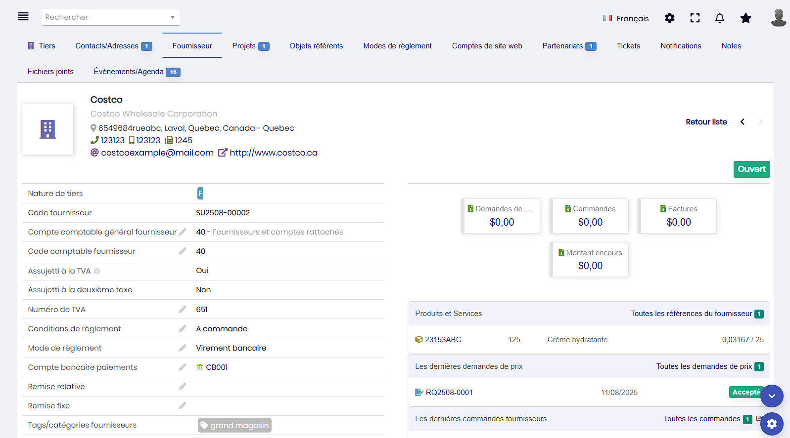
Task: Edit Numéro de TVA pencil icon
Action: (x=183, y=310)
